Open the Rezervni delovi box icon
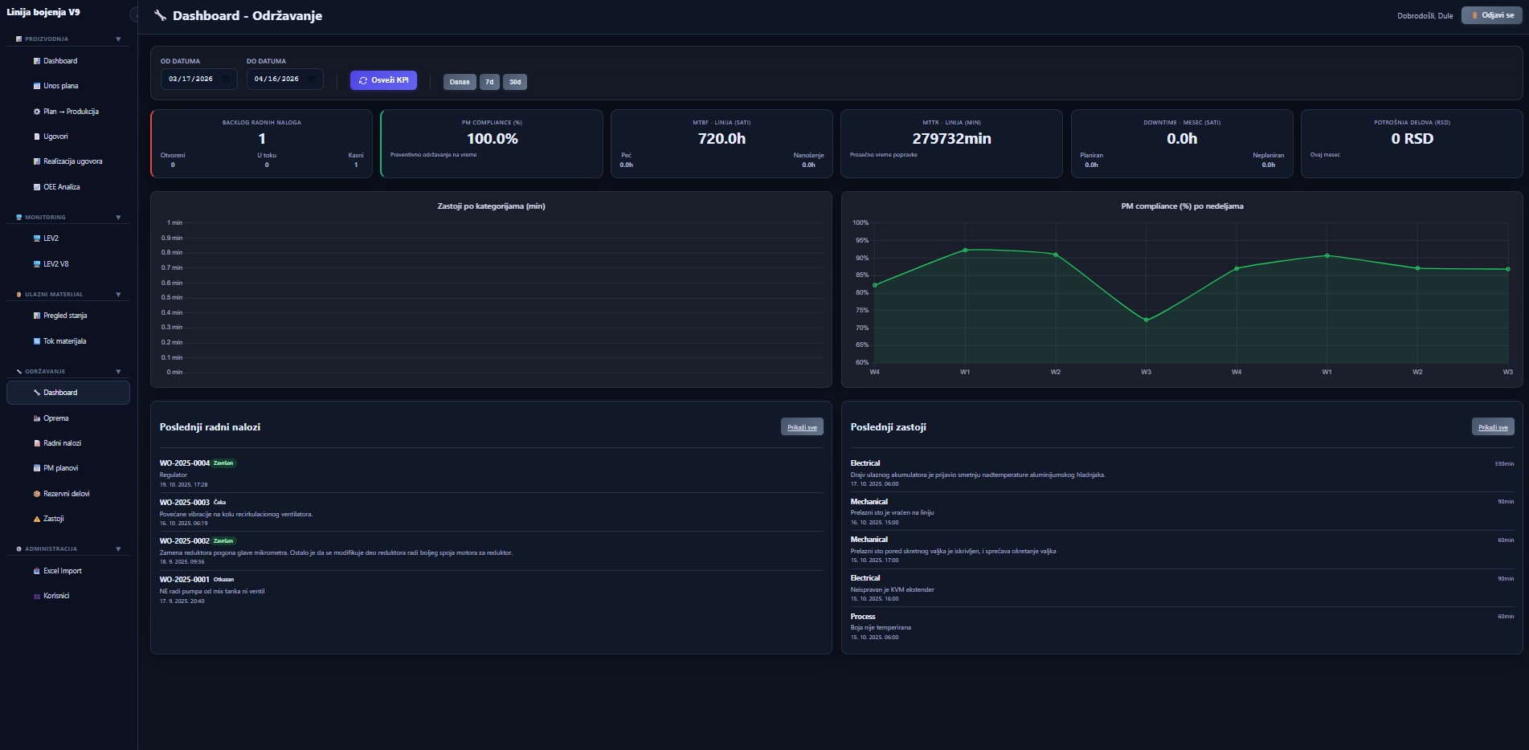The image size is (1529, 750). pos(36,494)
